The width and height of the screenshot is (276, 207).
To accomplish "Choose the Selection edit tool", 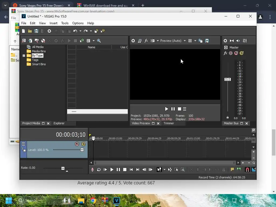I will pyautogui.click(x=176, y=170).
